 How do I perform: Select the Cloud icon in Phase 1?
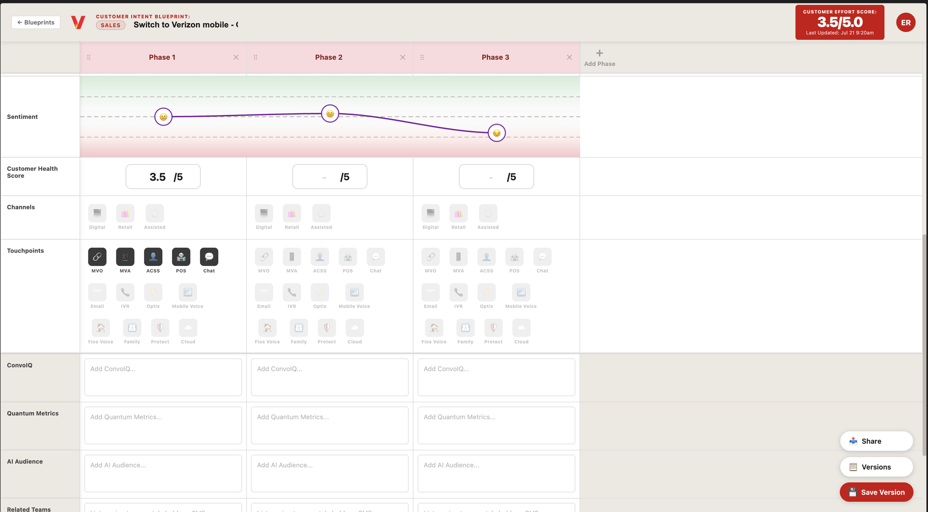pos(188,328)
